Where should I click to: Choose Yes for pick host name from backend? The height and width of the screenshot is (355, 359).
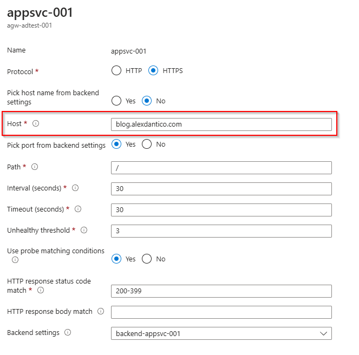116,101
